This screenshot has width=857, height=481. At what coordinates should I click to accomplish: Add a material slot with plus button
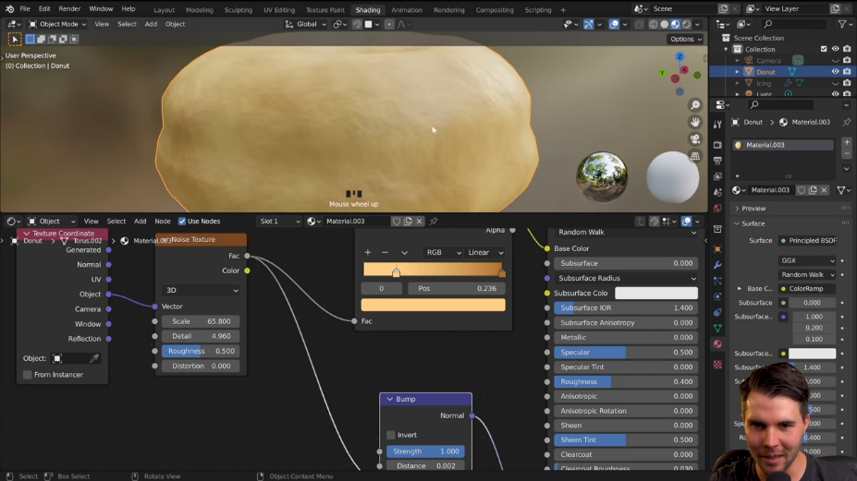(x=846, y=144)
